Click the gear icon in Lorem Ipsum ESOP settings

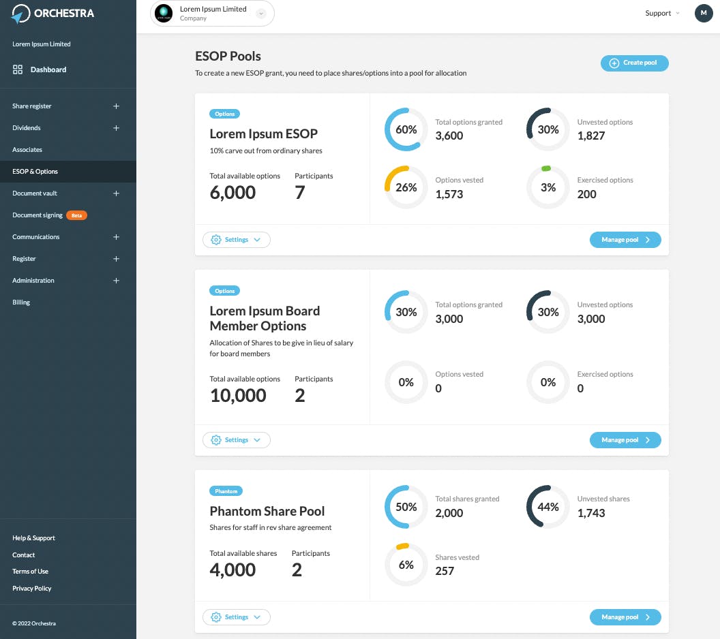(216, 239)
